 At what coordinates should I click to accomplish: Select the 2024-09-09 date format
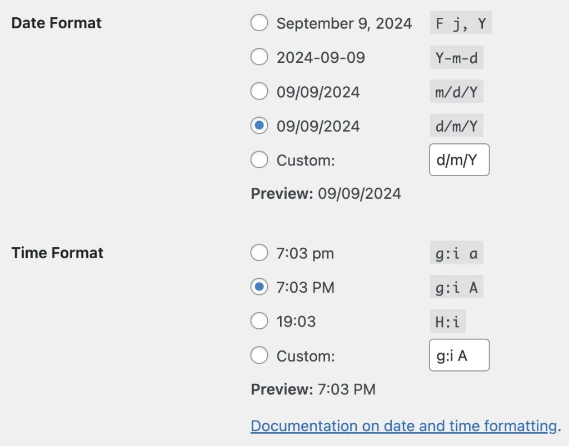tap(259, 57)
